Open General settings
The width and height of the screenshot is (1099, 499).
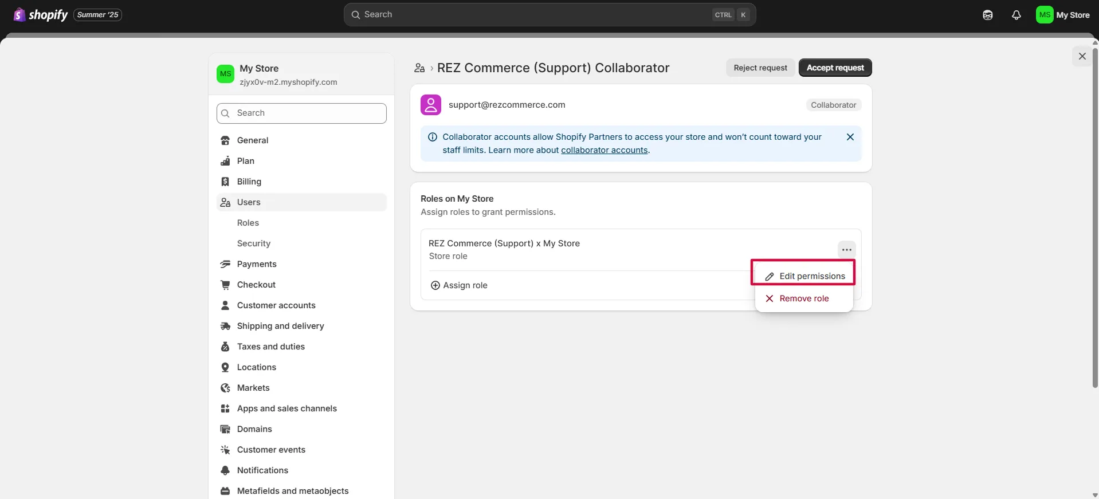click(x=301, y=140)
